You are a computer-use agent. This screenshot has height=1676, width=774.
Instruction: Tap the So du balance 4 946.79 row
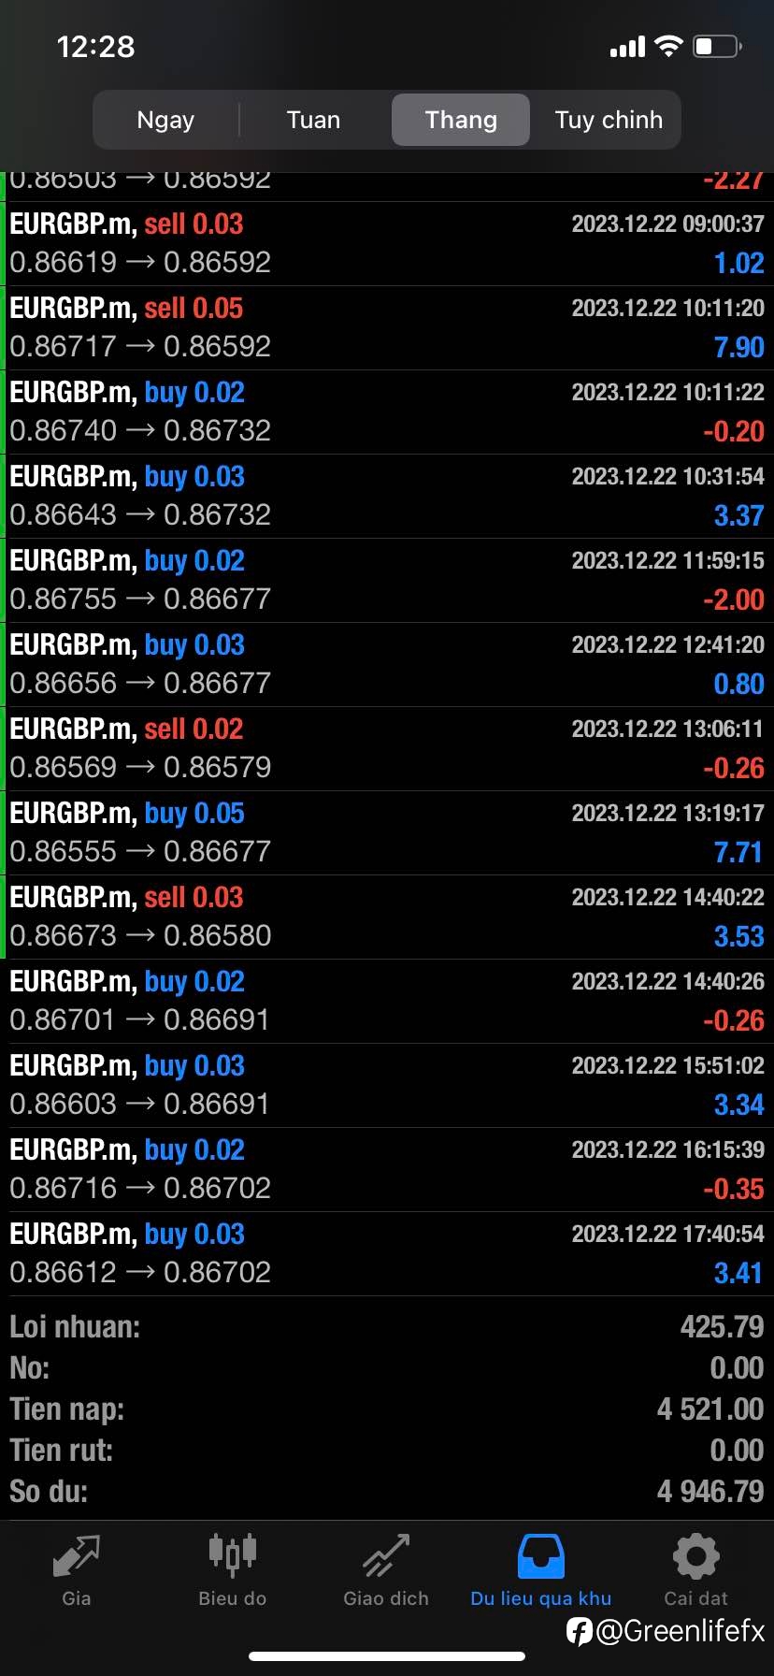pos(387,1491)
